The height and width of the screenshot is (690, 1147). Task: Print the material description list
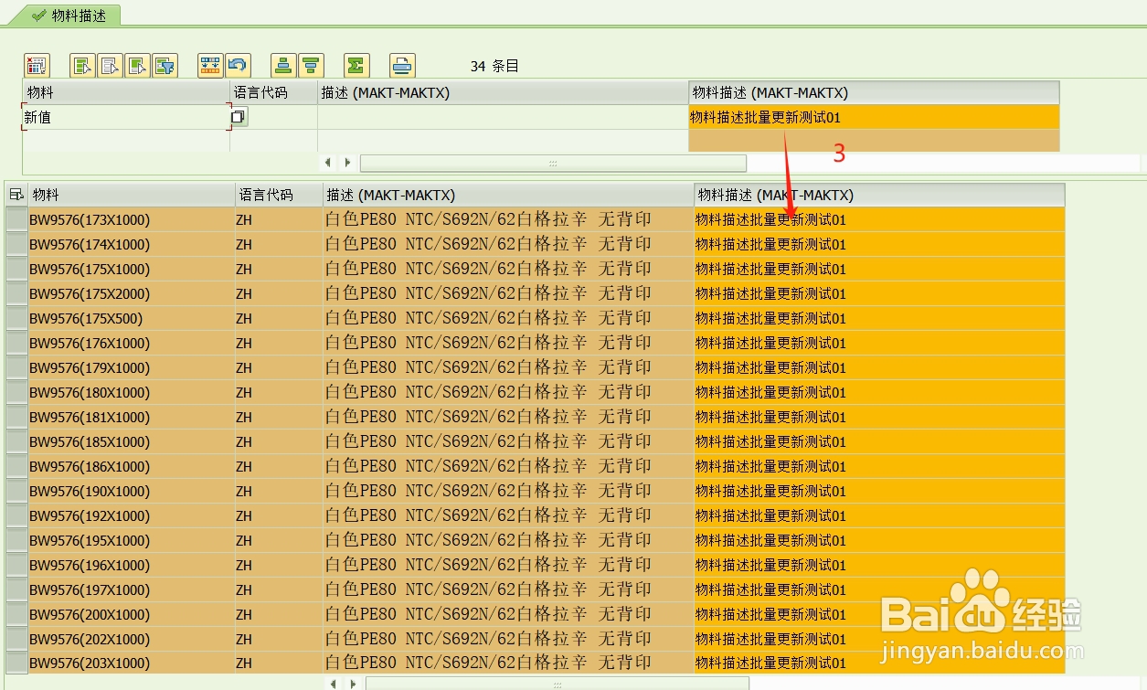tap(400, 65)
